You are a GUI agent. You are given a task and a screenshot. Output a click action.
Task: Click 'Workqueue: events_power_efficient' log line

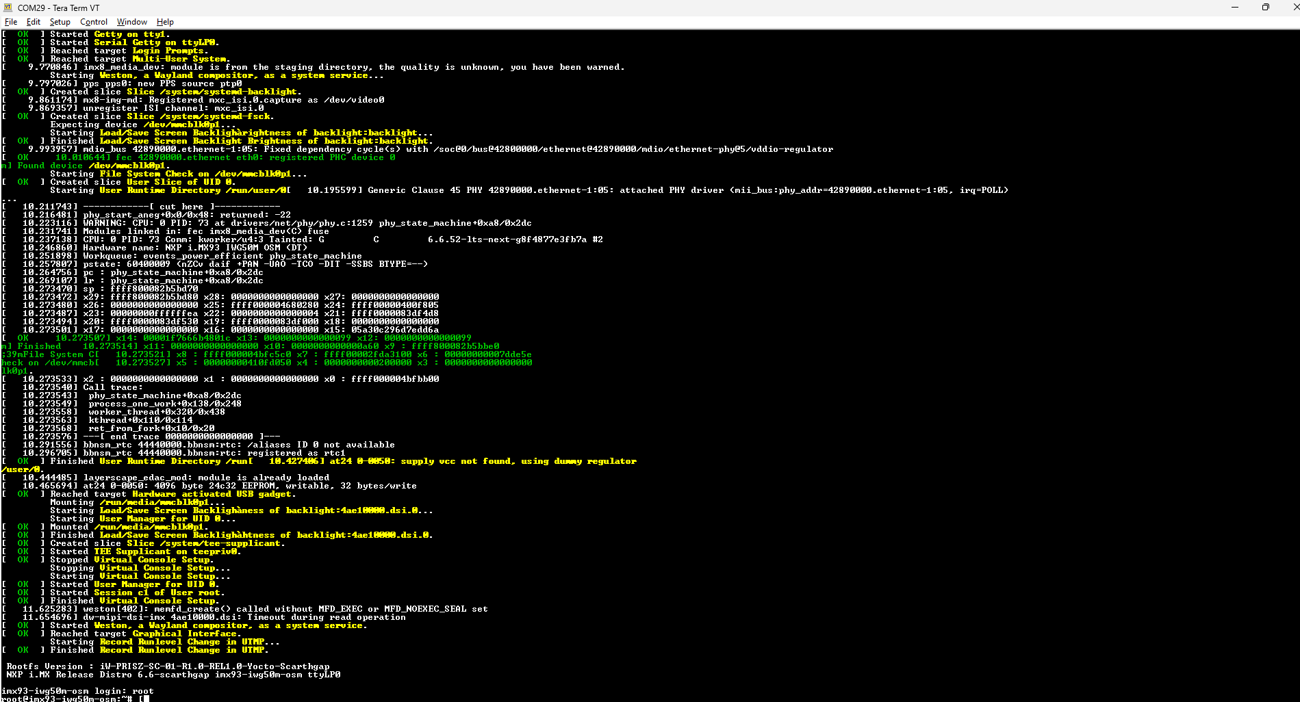181,256
